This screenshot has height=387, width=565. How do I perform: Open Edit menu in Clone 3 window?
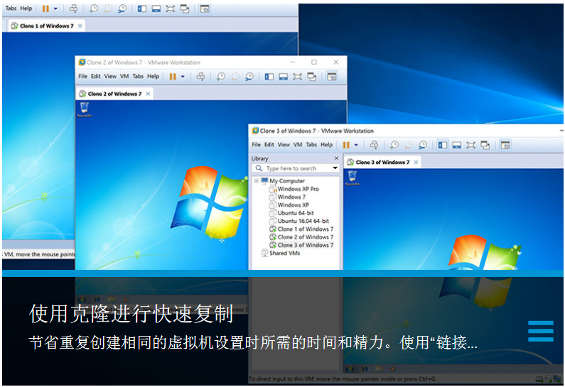269,145
